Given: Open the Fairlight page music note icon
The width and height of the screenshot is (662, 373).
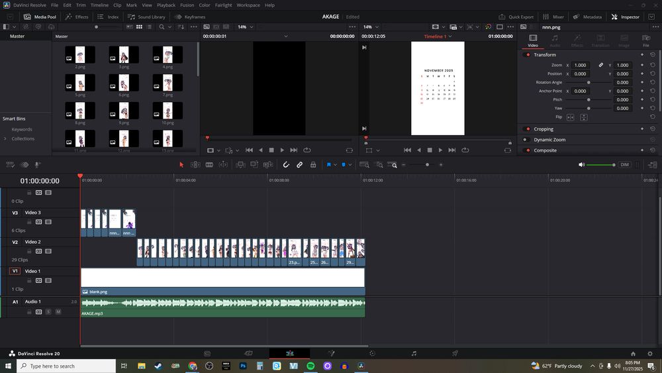Looking at the screenshot, I should pos(414,354).
